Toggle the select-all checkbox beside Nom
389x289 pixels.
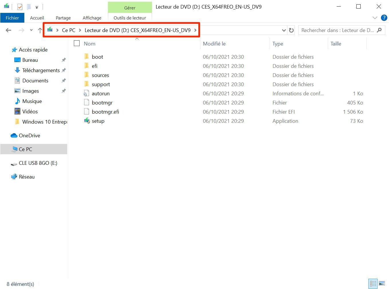77,43
